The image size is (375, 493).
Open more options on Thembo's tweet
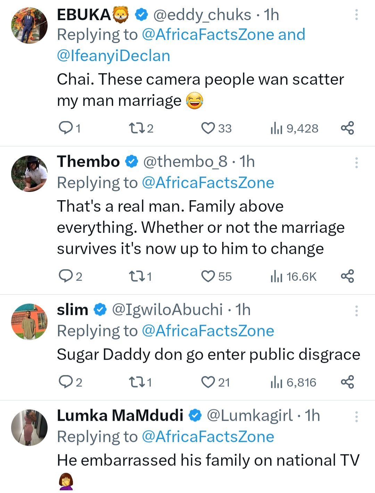[x=356, y=163]
